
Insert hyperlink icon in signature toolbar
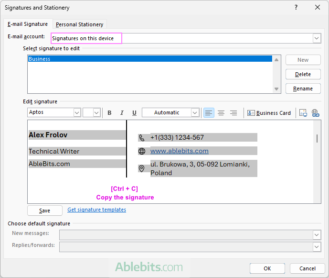pyautogui.click(x=315, y=113)
